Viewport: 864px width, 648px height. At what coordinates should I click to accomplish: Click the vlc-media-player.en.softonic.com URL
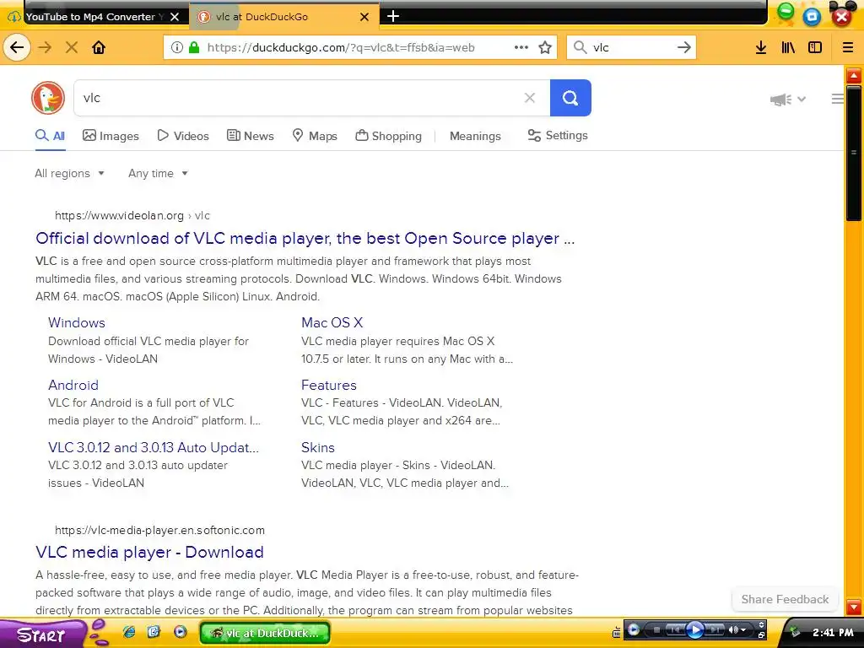click(x=159, y=530)
